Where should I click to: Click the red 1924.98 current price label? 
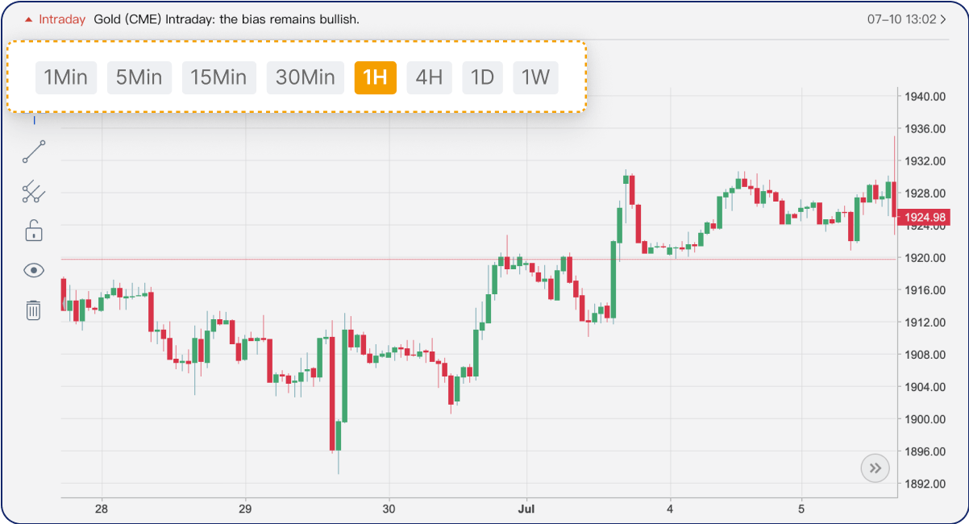point(925,218)
